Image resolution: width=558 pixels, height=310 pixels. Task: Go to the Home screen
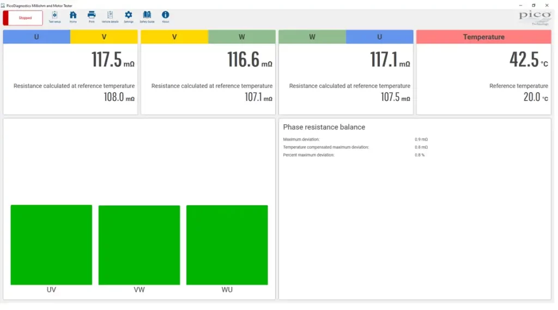[x=73, y=17]
